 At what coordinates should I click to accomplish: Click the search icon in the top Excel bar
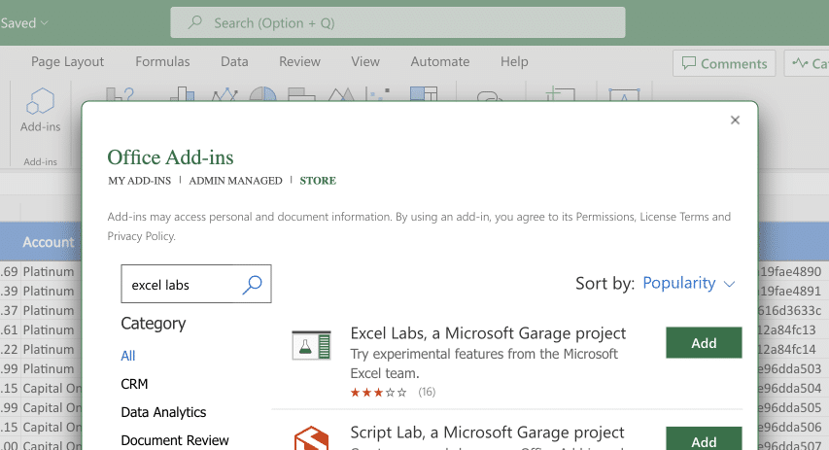[195, 22]
